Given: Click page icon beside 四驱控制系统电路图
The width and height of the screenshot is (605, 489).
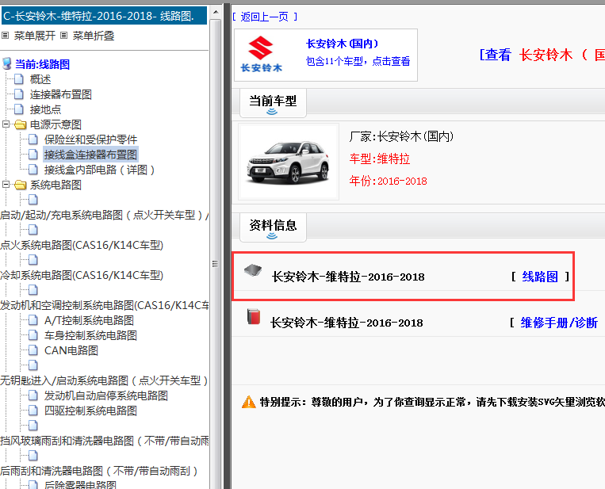Looking at the screenshot, I should [33, 411].
